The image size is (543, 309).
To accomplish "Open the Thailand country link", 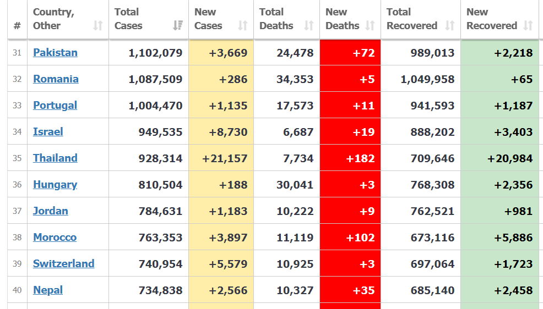I will point(56,158).
